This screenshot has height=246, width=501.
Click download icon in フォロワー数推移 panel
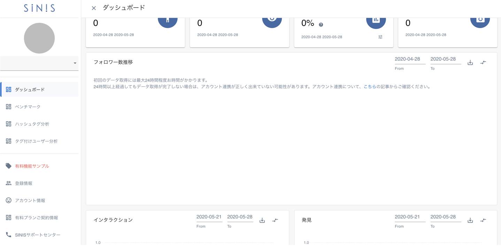tap(470, 63)
